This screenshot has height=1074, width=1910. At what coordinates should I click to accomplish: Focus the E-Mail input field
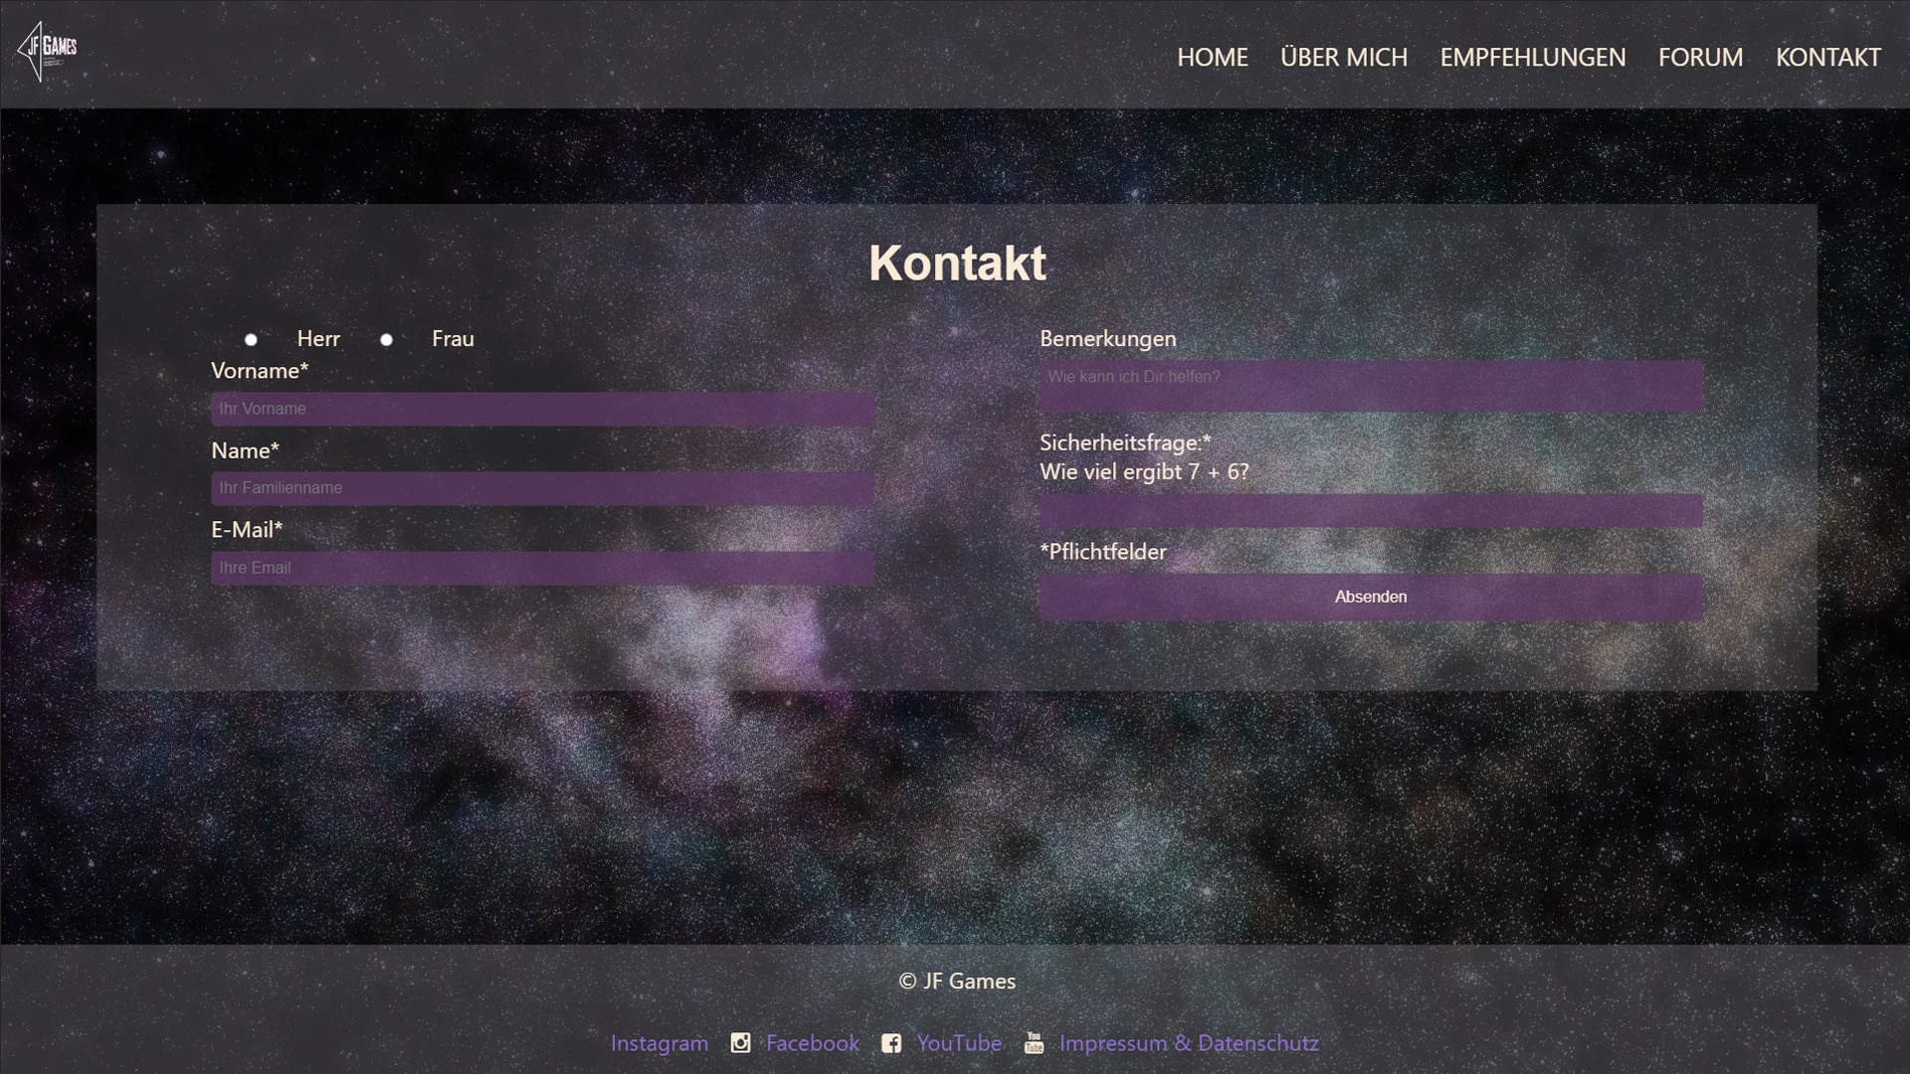tap(542, 568)
